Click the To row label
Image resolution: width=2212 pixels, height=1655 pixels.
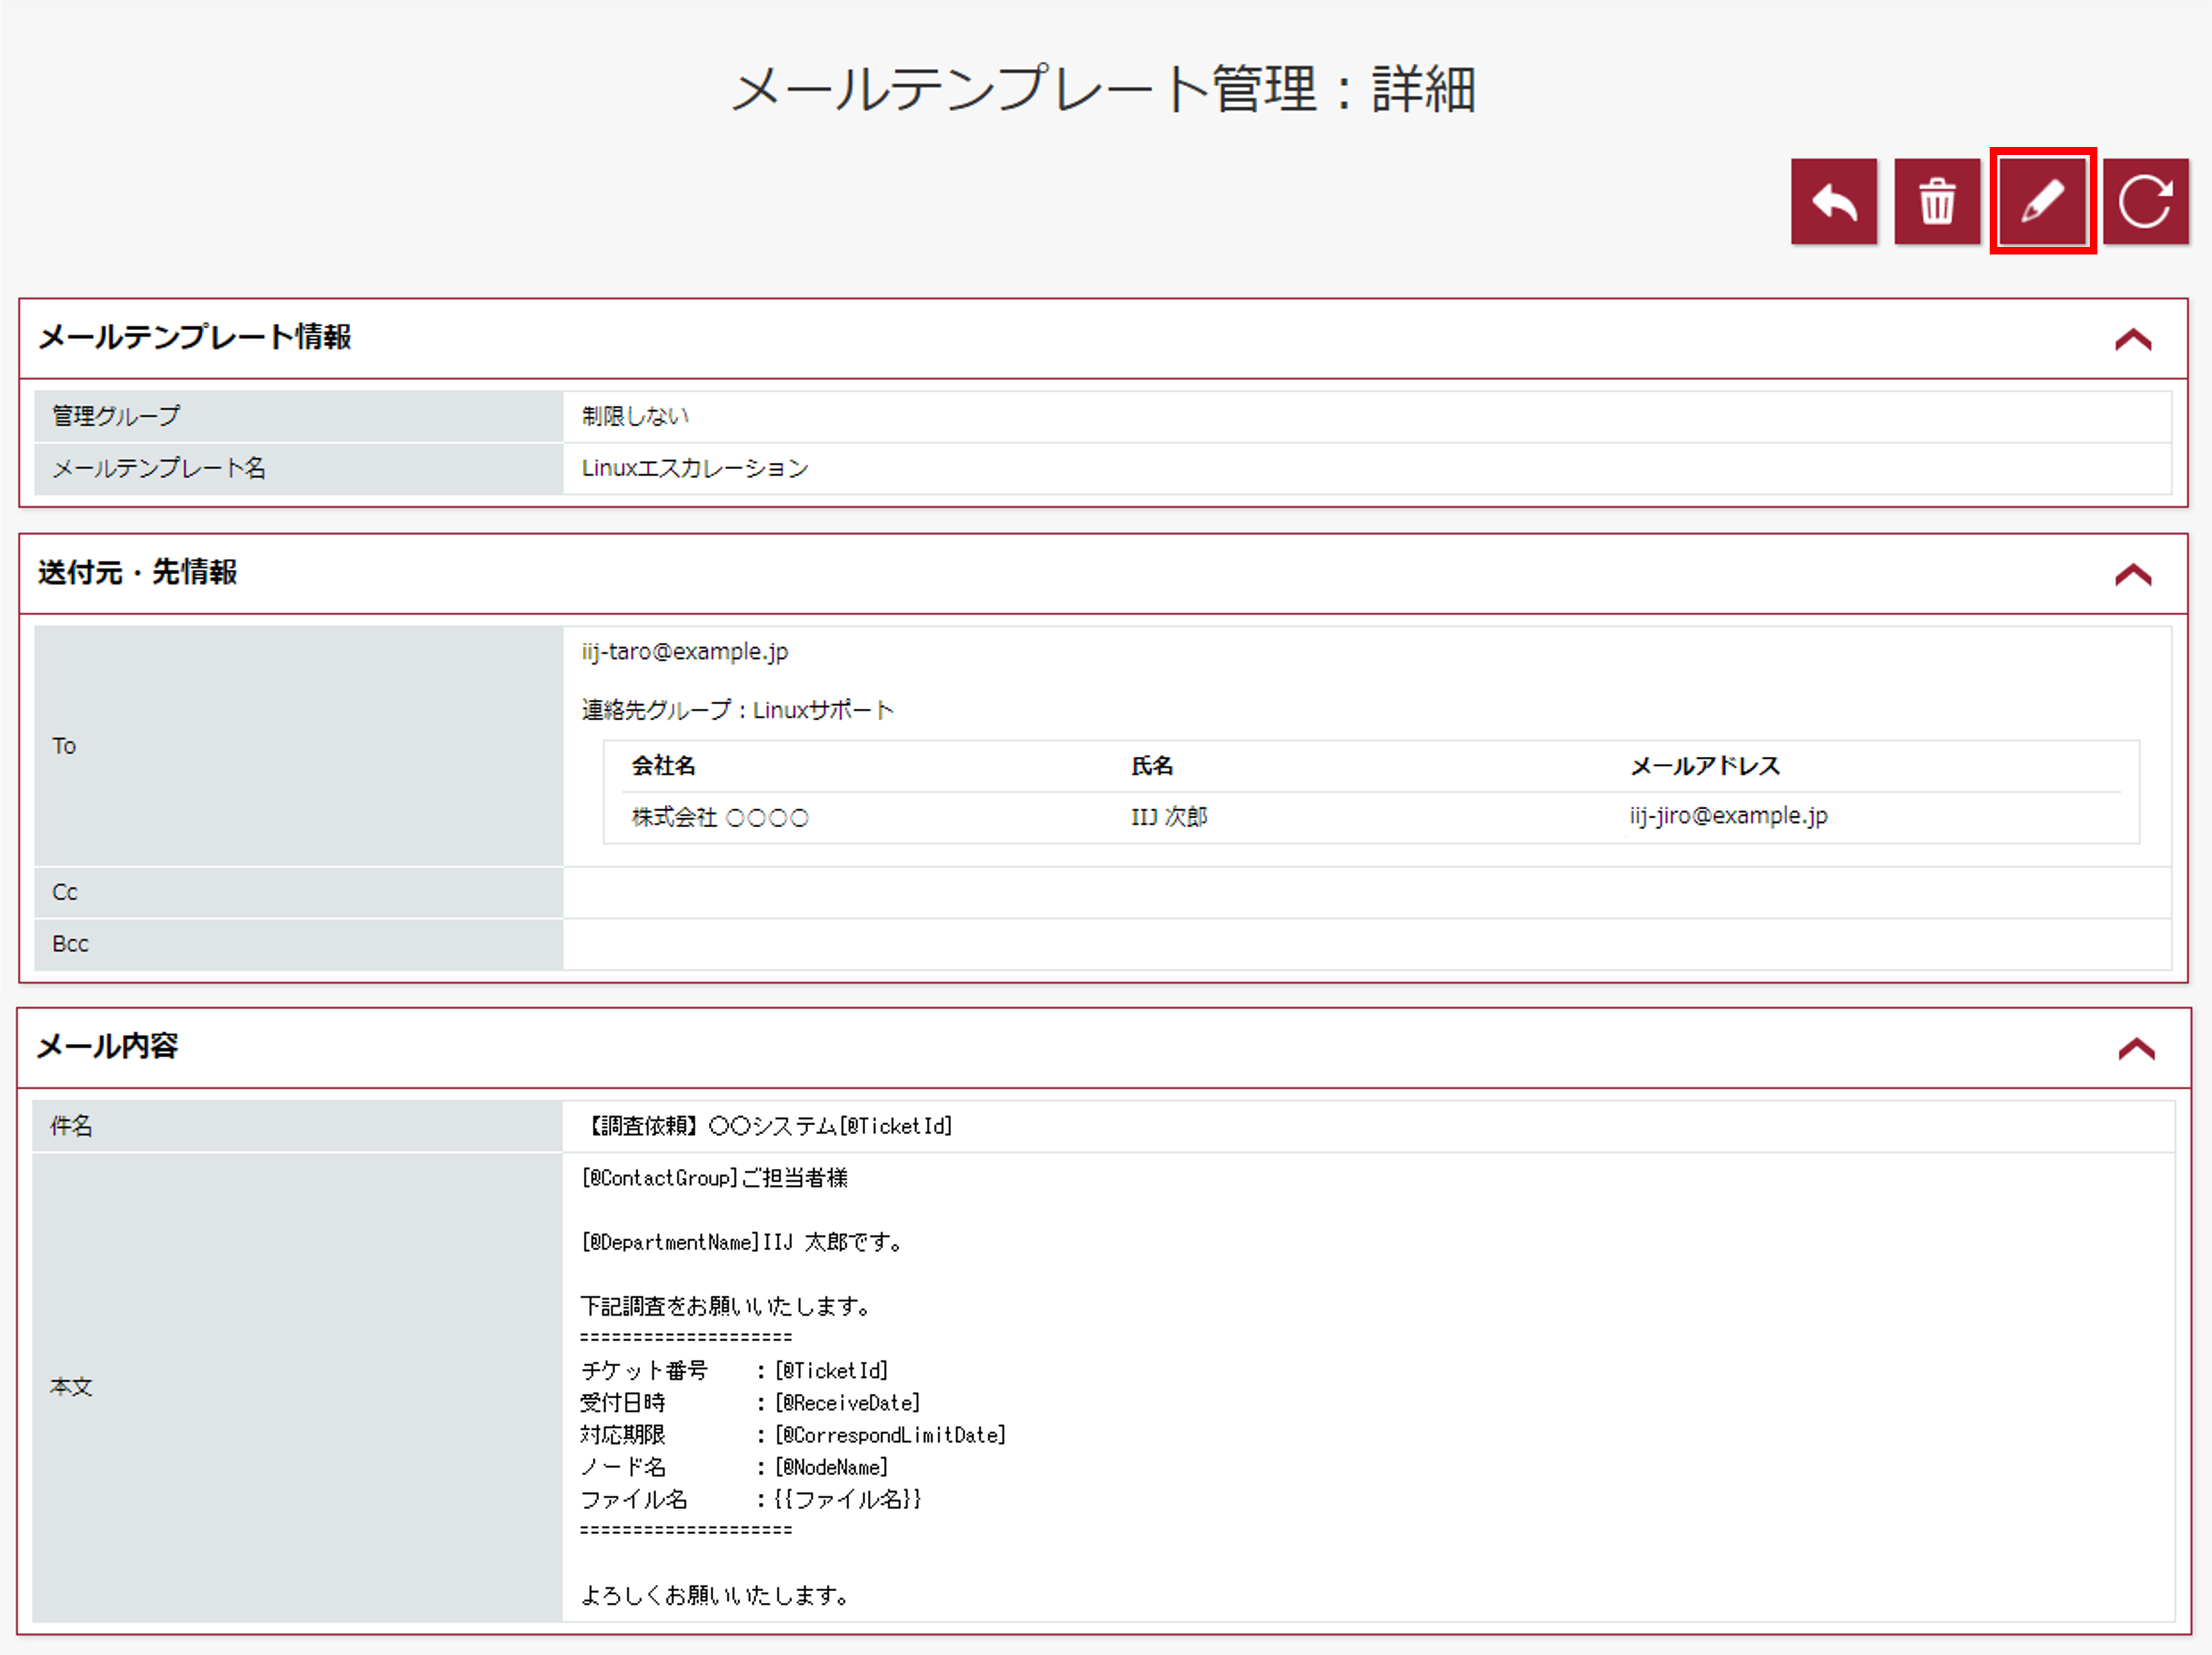coord(64,746)
